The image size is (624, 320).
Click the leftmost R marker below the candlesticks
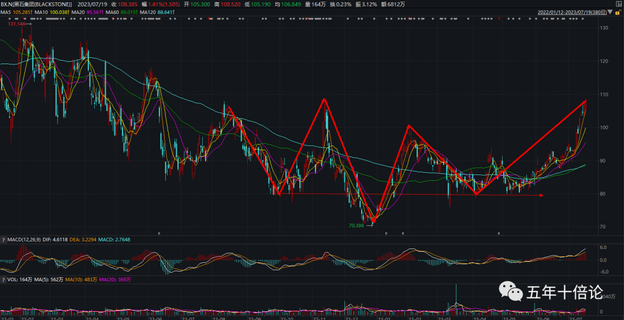tap(159, 233)
